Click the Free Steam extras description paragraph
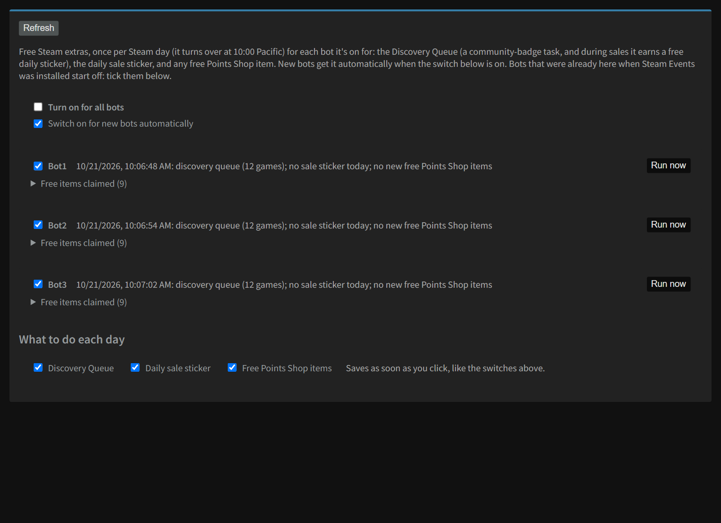This screenshot has height=523, width=721. (x=357, y=64)
